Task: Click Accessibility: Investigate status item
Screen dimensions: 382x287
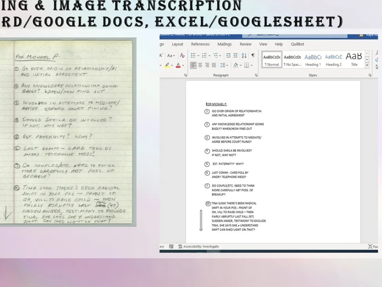Action: pyautogui.click(x=199, y=246)
